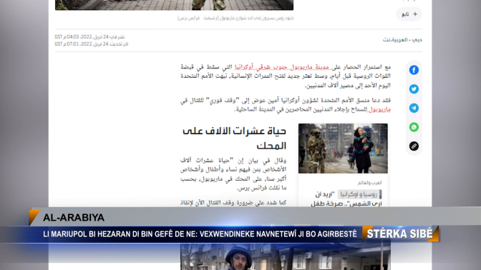Click the top article photo of soldiers

(174, 5)
